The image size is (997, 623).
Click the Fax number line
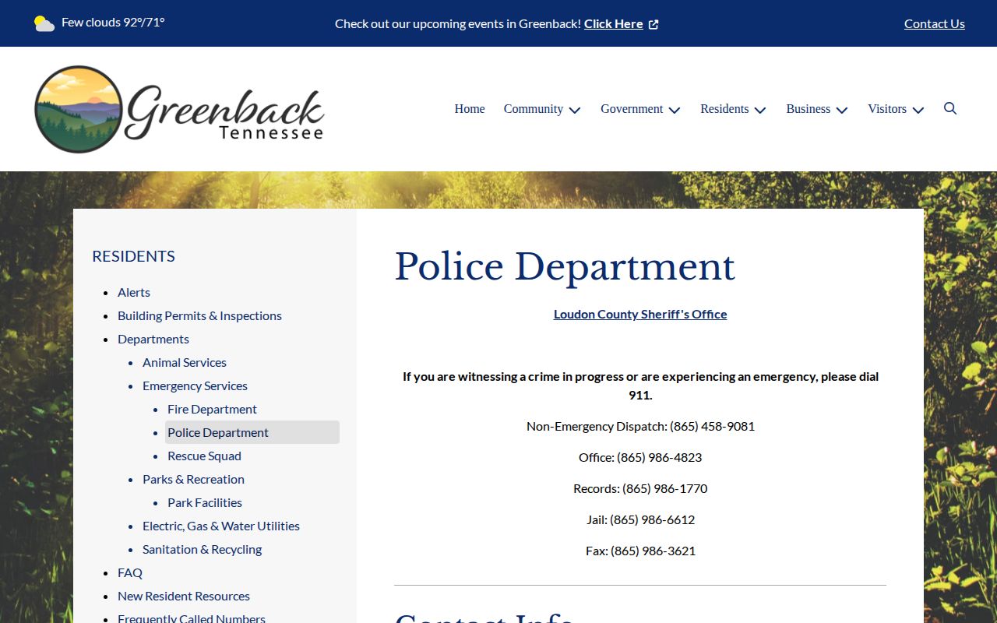pos(640,551)
